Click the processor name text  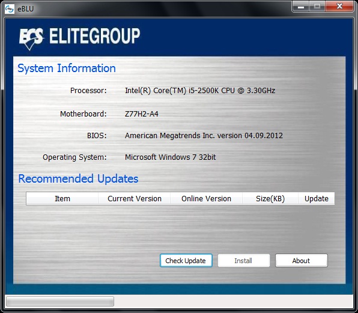coord(200,91)
